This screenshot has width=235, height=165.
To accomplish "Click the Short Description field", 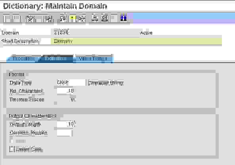I will [136, 41].
